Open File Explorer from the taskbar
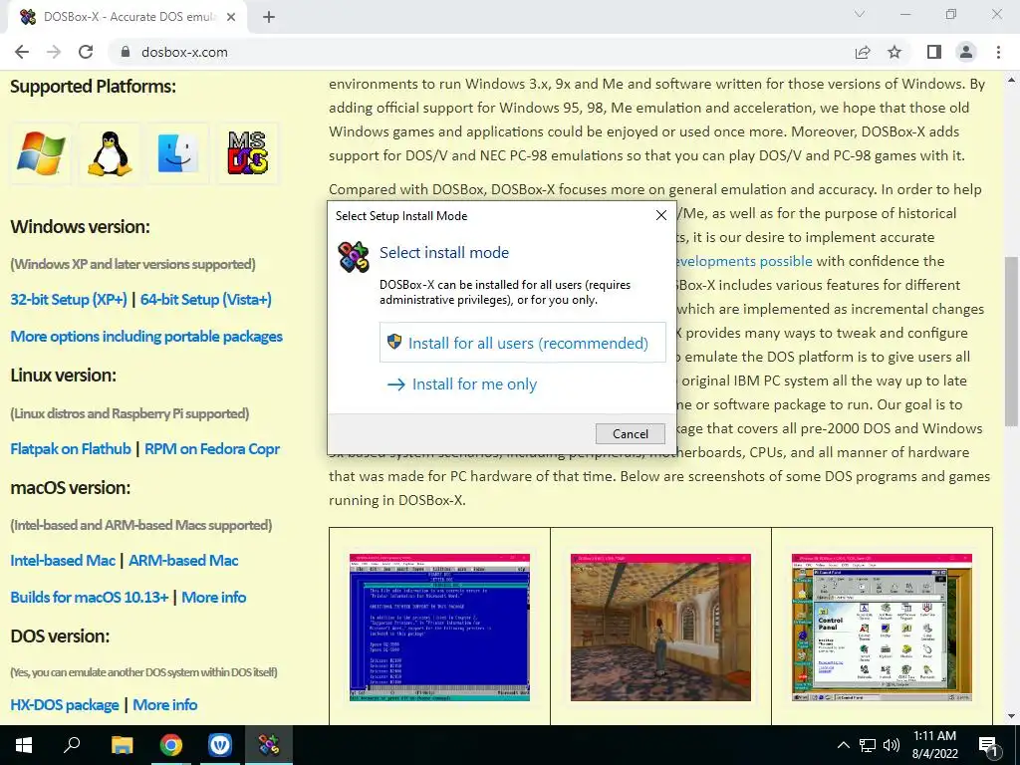Viewport: 1020px width, 765px height. pos(122,745)
